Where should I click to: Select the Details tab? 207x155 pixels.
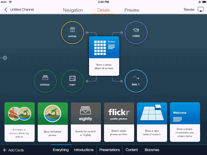point(103,10)
